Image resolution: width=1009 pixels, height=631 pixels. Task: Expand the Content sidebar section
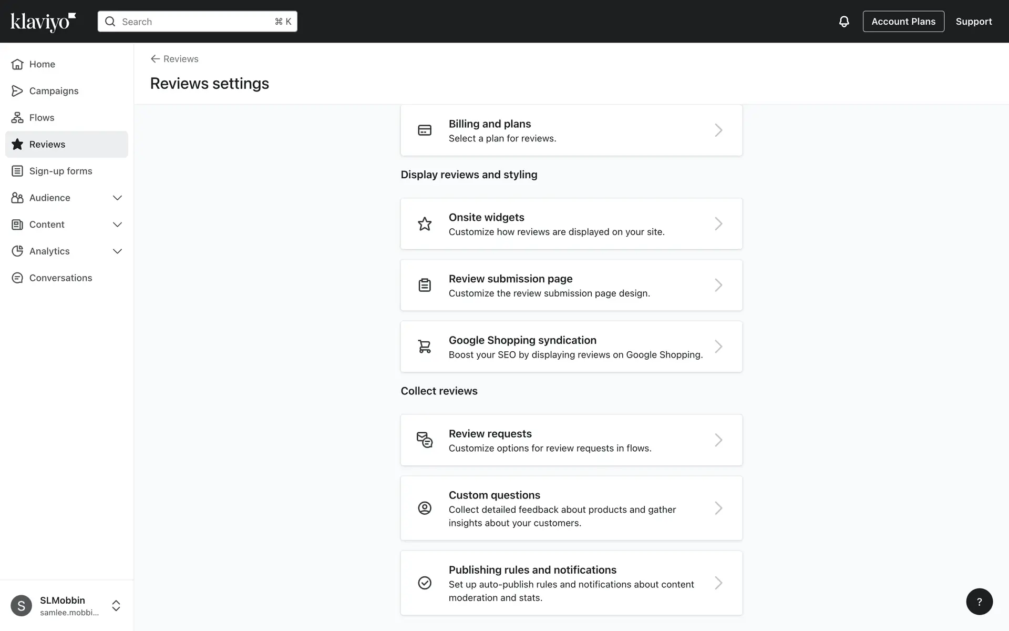117,225
